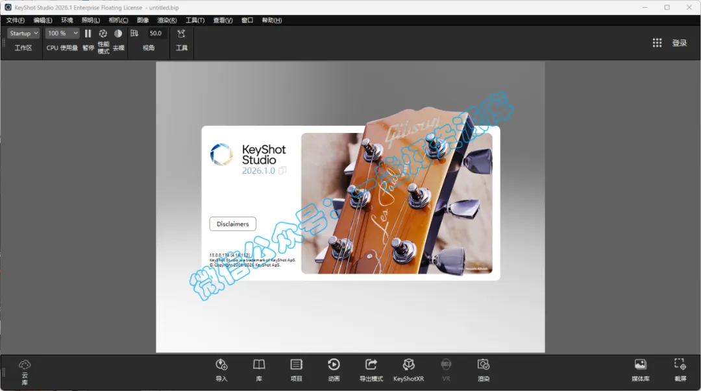Click the Gibson guitar splash image
This screenshot has height=391, width=701.
[x=397, y=203]
